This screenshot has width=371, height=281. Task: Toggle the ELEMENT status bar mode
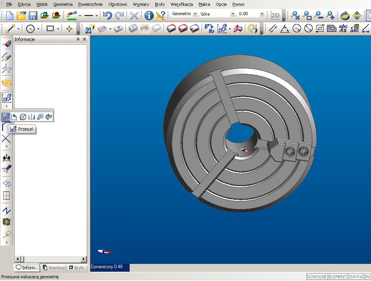(x=338, y=276)
